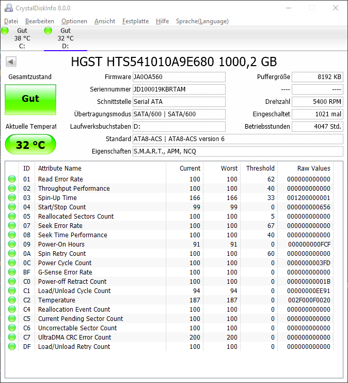The width and height of the screenshot is (348, 383).
Task: Click the status icon for UltraDMA CRC Error Count
Action: point(12,337)
